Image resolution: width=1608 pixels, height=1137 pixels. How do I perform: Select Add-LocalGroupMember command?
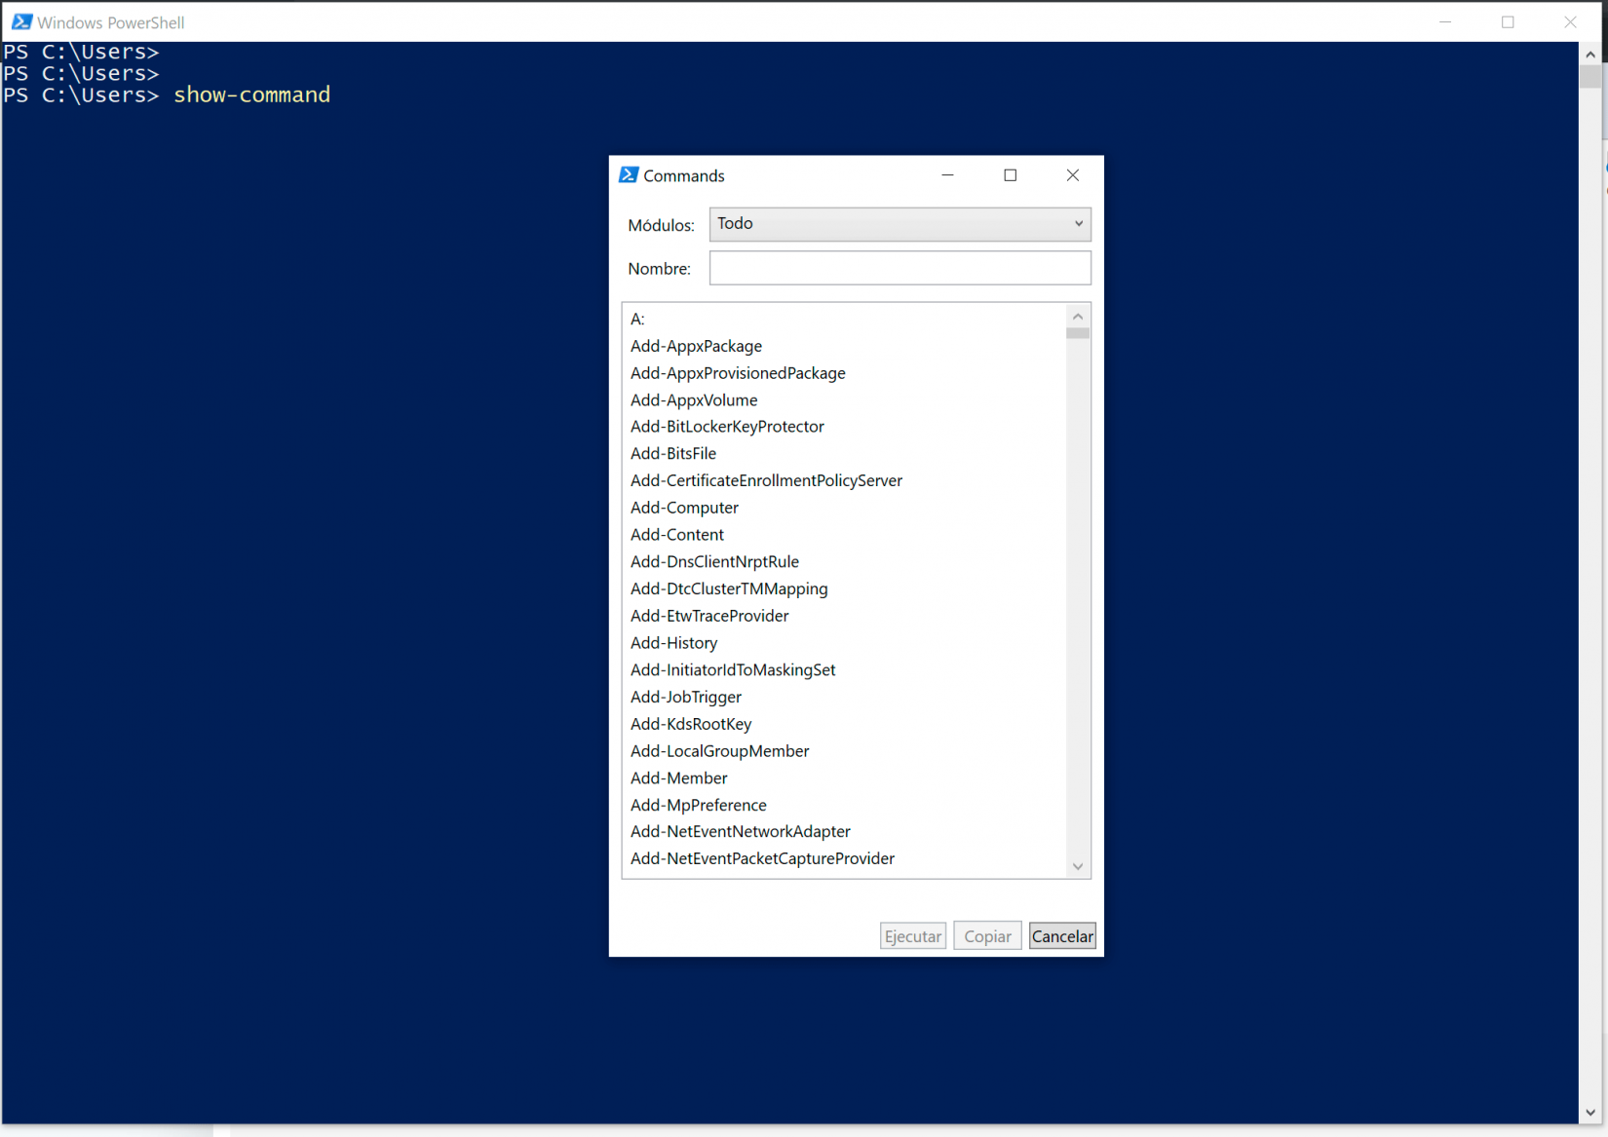click(x=719, y=751)
